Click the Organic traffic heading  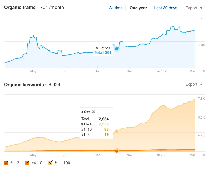coord(19,7)
